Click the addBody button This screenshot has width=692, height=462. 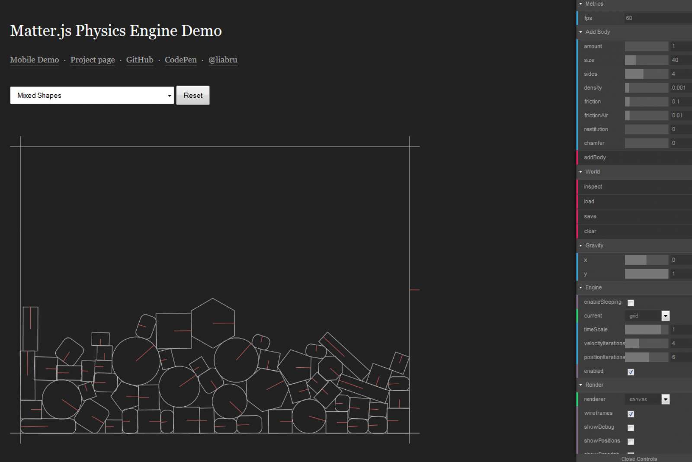pos(634,157)
